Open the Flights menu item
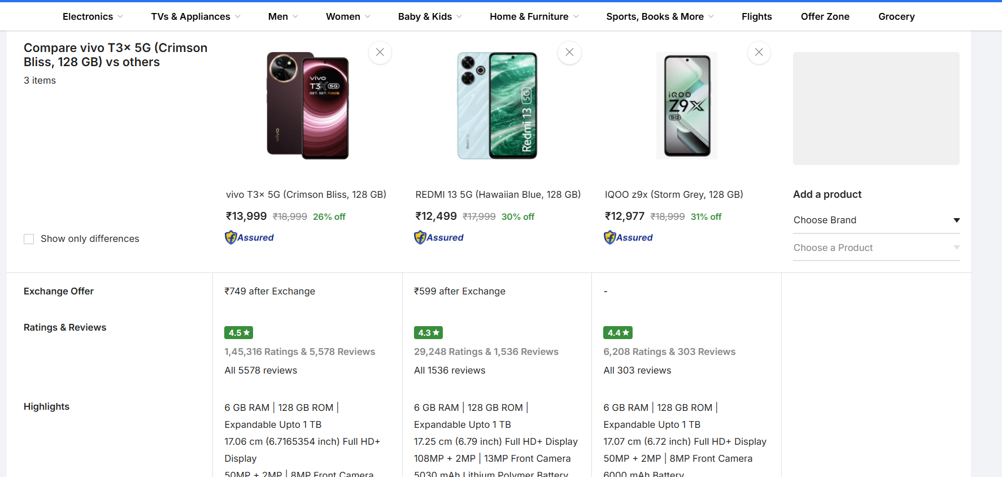 click(x=756, y=16)
